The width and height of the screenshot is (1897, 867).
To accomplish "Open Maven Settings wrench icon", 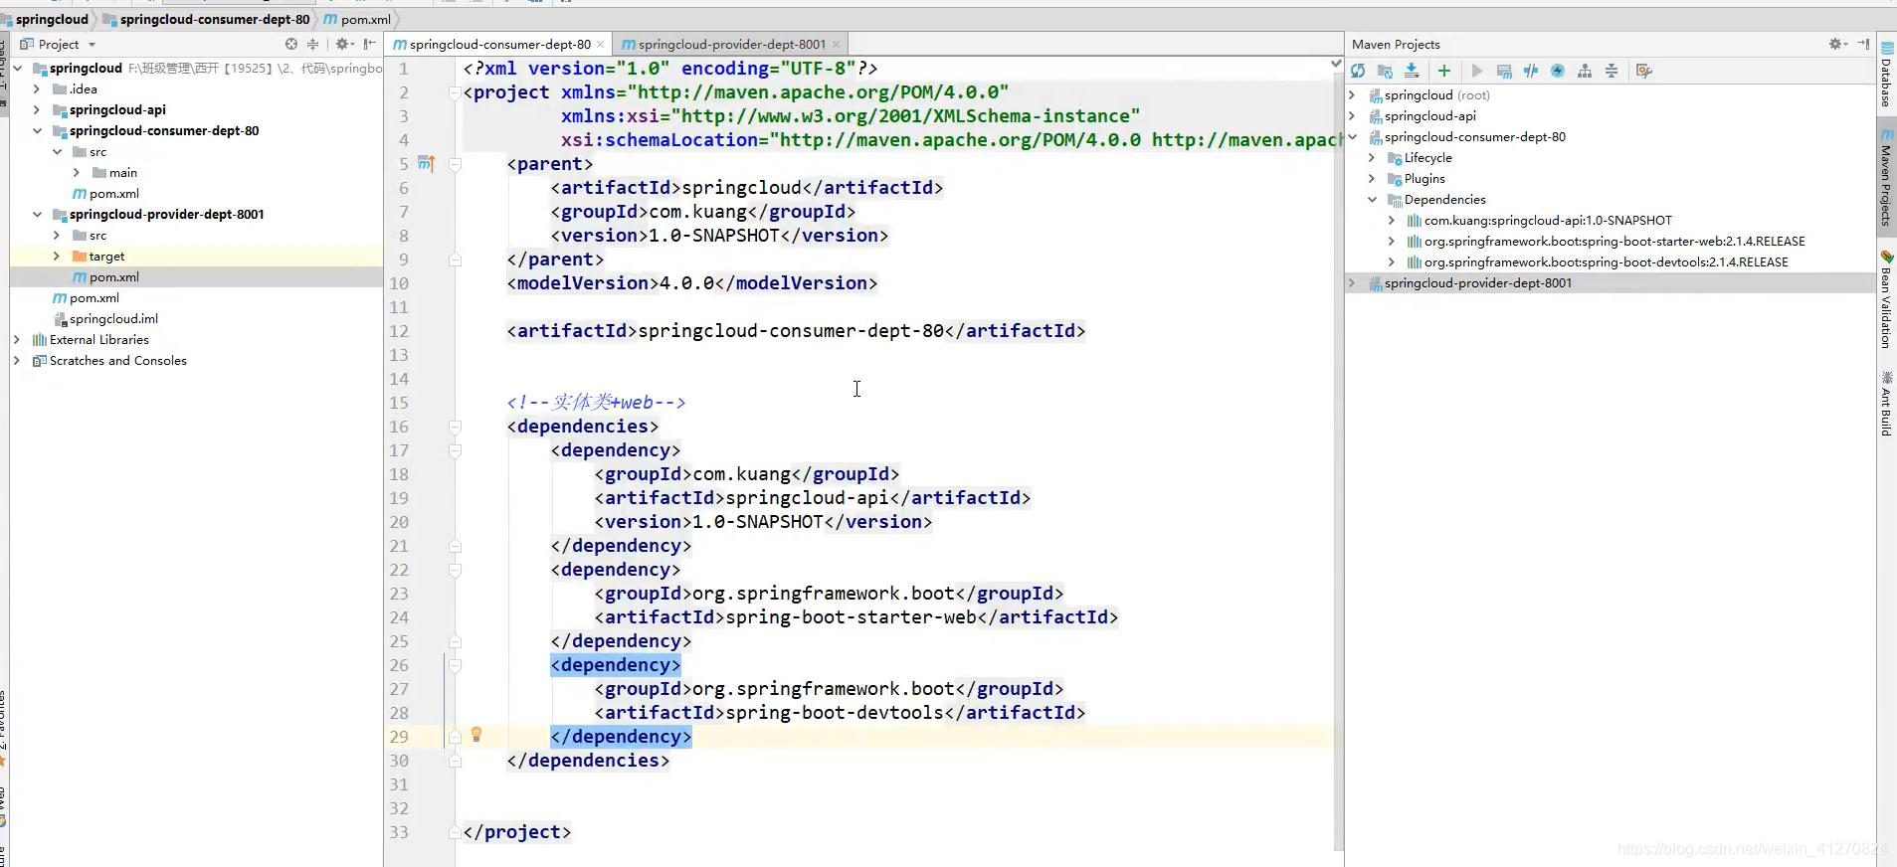I will tap(1644, 71).
